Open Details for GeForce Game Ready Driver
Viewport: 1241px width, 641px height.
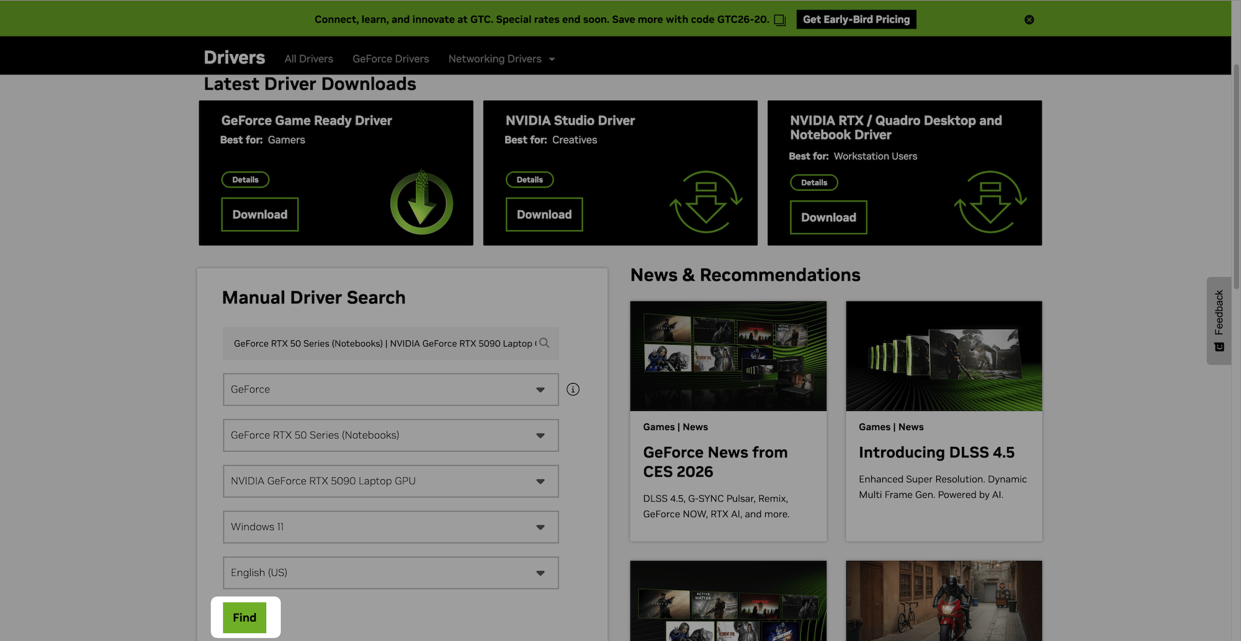(x=245, y=179)
